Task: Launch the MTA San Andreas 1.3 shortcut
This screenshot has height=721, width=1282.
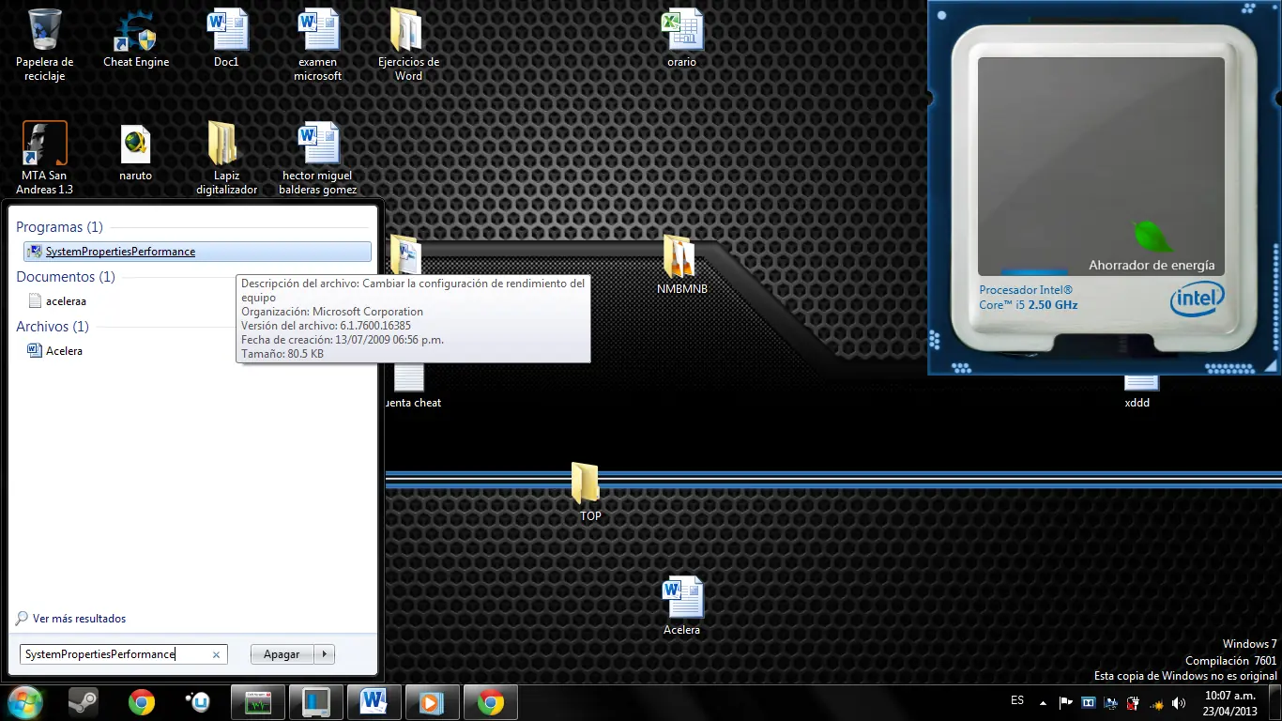Action: [44, 158]
